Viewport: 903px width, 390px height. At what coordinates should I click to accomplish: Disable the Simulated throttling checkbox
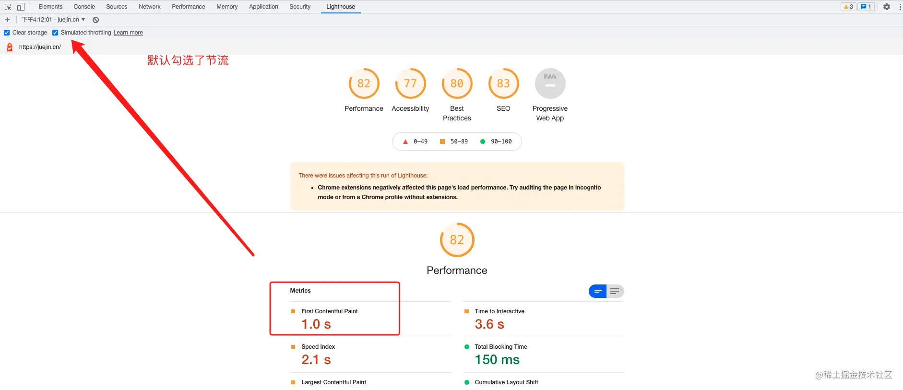click(55, 33)
